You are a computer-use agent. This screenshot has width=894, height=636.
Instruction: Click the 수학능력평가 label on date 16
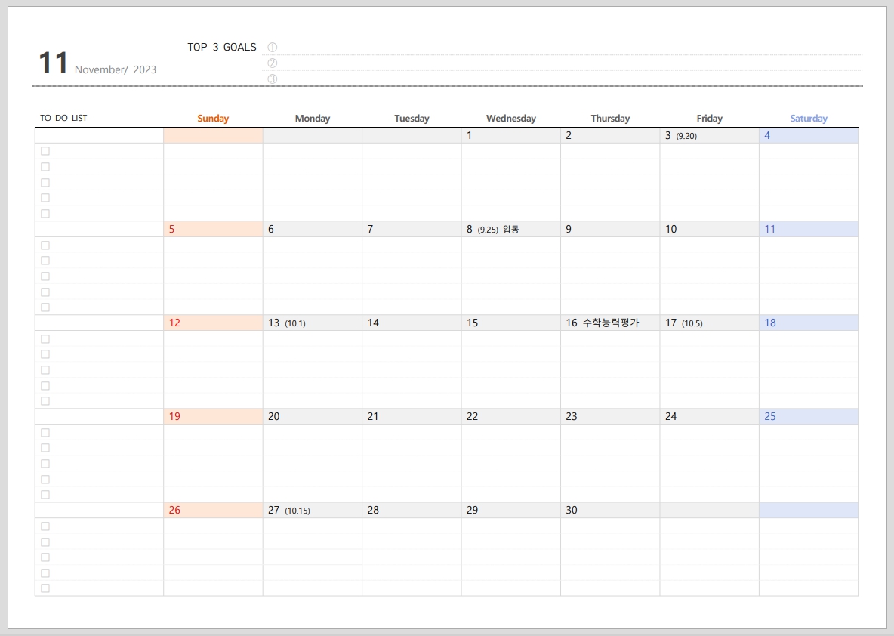tap(611, 323)
